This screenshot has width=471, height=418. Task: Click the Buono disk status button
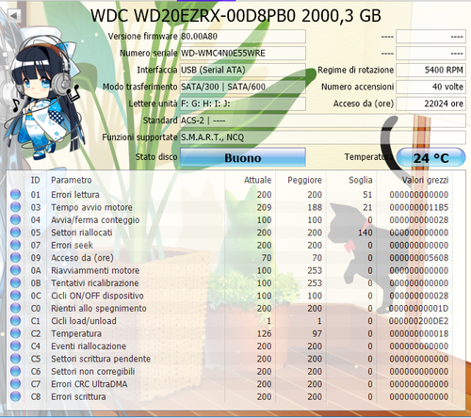(x=243, y=157)
